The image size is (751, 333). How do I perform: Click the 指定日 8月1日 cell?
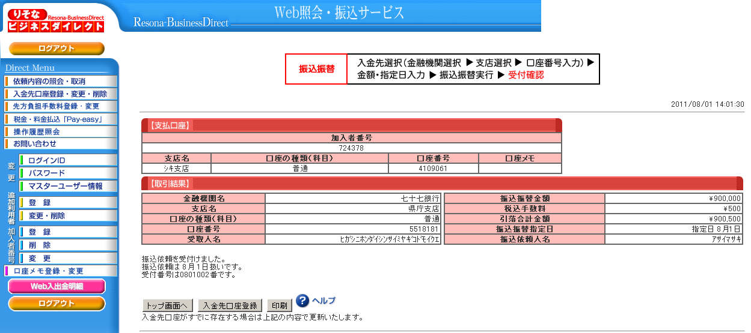pyautogui.click(x=673, y=229)
